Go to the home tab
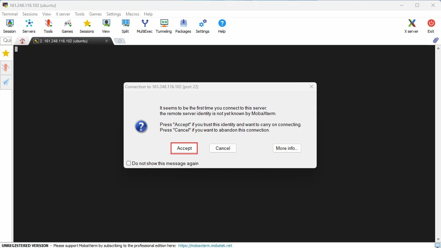The height and width of the screenshot is (248, 441). (22, 41)
